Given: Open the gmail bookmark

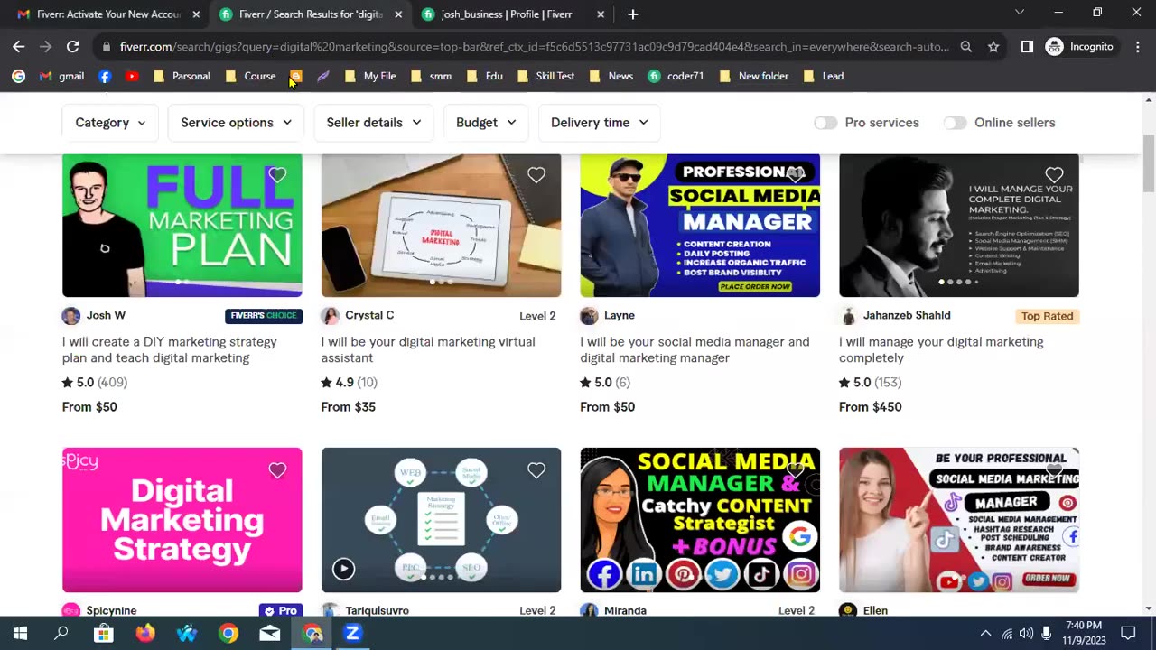Looking at the screenshot, I should tap(61, 76).
